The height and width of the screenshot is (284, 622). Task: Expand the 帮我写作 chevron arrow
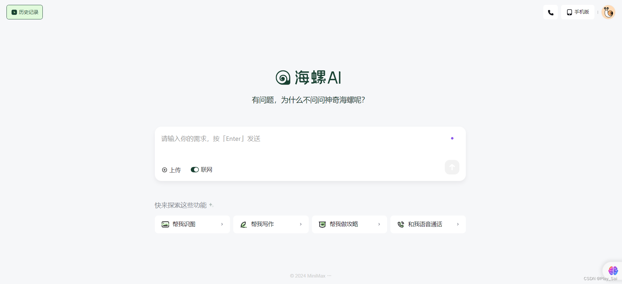pyautogui.click(x=301, y=224)
